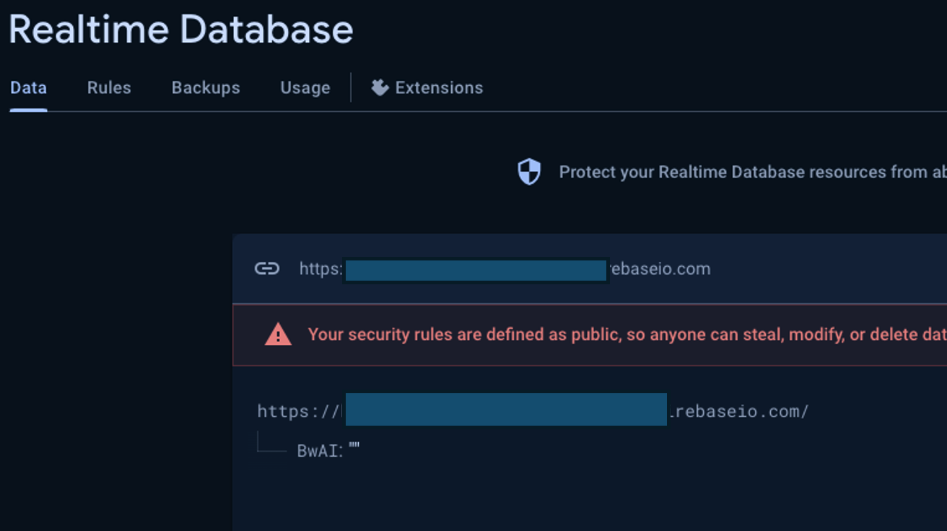Open the Backups tab
This screenshot has width=947, height=531.
[206, 88]
